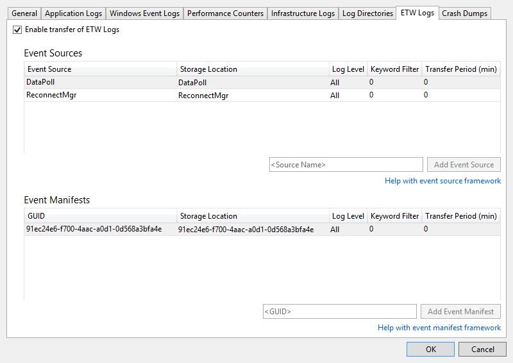The width and height of the screenshot is (513, 363).
Task: Click manifest storage location 91ec24e6 cell
Action: coord(246,230)
